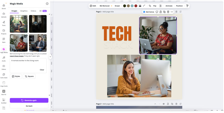
Task: Switch to the Graphics tab
Action: [x=24, y=11]
